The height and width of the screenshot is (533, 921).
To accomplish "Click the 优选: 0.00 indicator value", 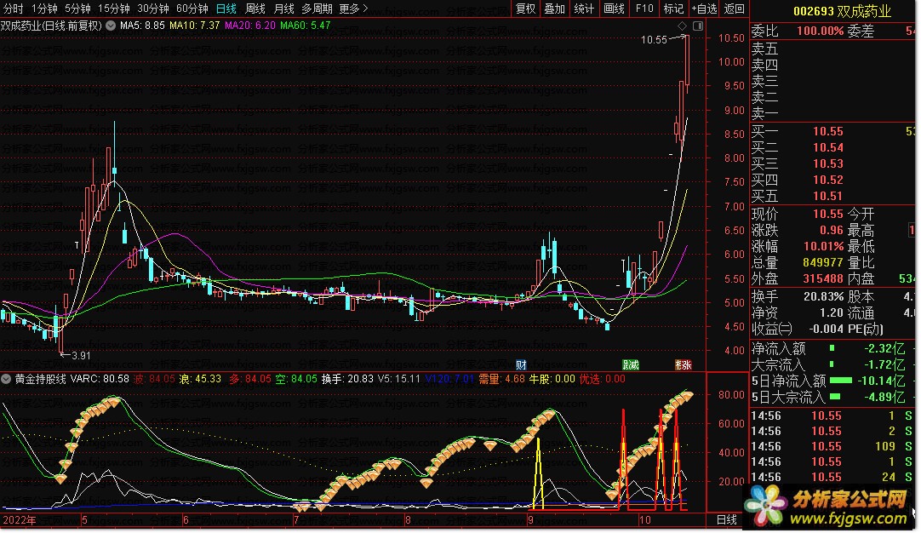I will (x=602, y=379).
